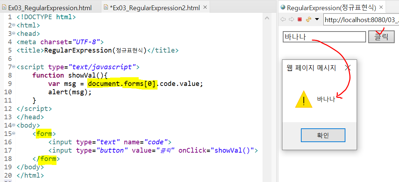The image size is (399, 182).
Task: Click the title text RegularExpression(정규표현식) in code
Action: pos(96,50)
